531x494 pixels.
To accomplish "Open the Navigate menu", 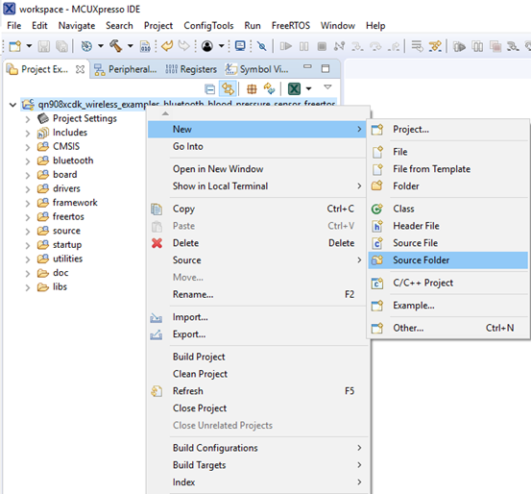I will [77, 26].
